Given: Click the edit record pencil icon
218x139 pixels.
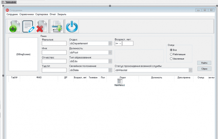Looking at the screenshot, I should coord(29,26).
